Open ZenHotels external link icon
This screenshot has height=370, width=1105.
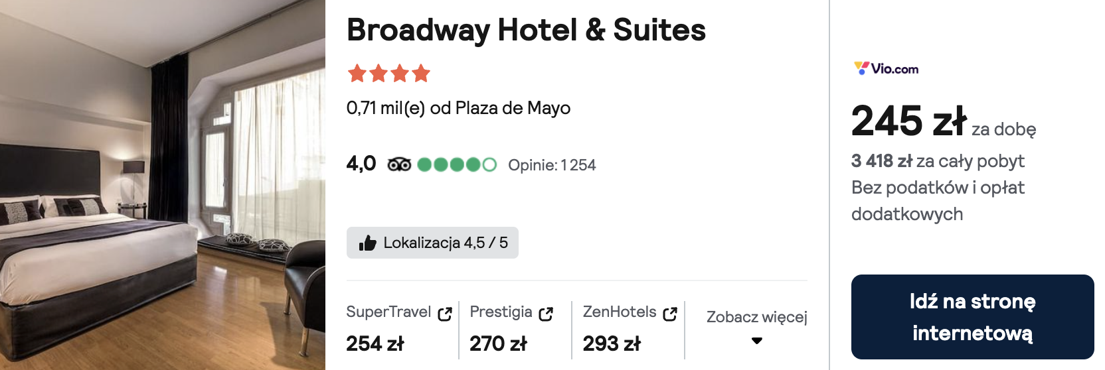coord(670,314)
